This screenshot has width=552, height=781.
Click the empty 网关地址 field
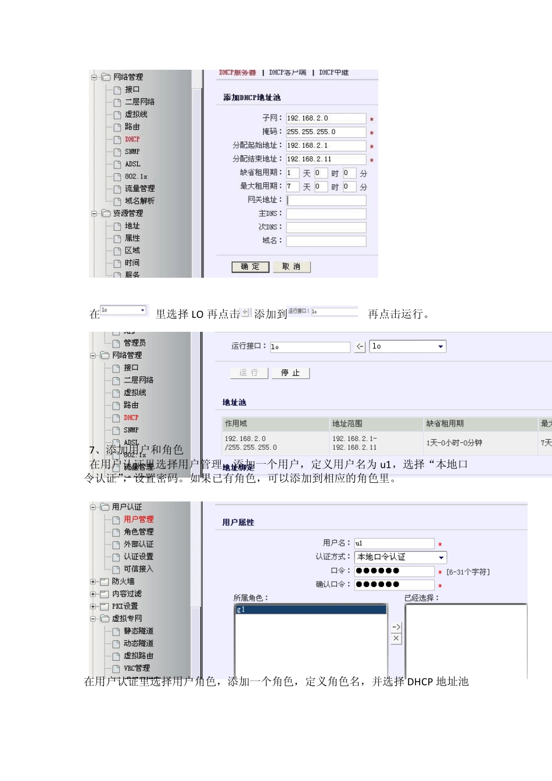(x=326, y=200)
